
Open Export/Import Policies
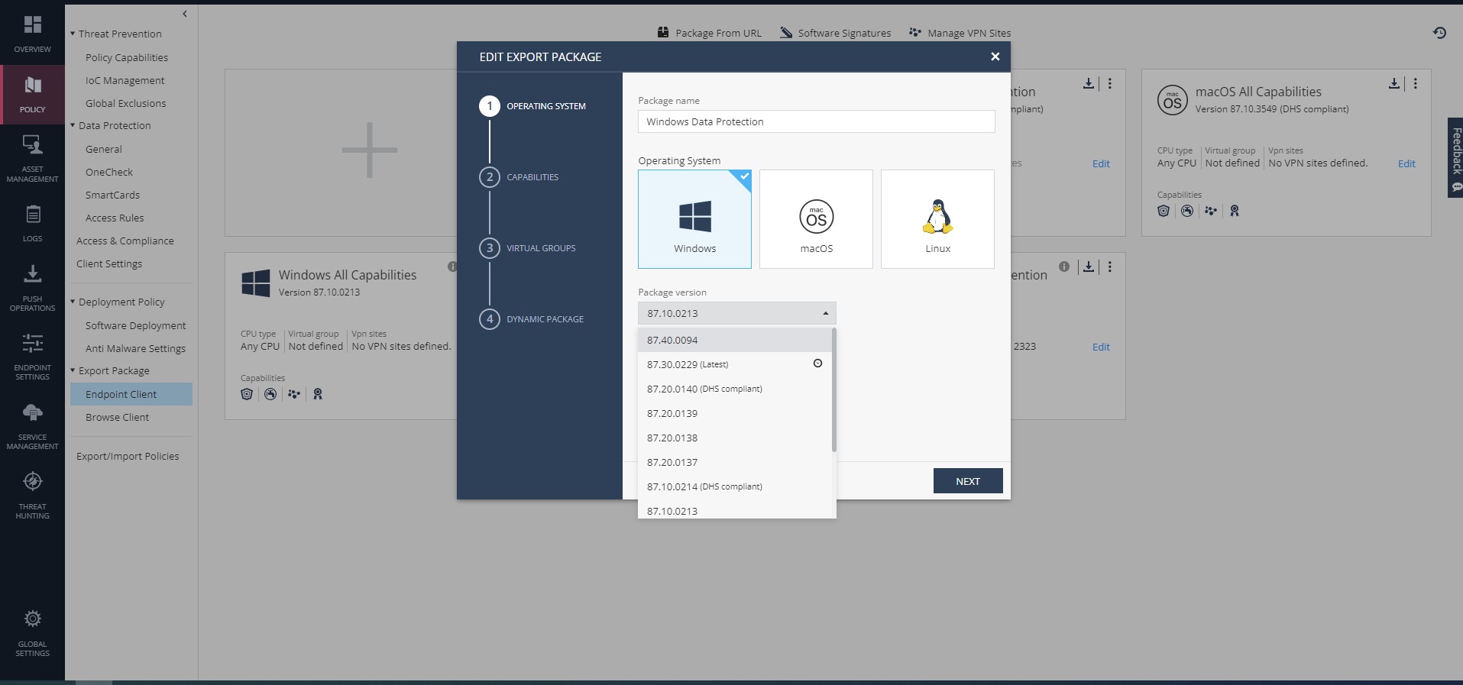128,456
